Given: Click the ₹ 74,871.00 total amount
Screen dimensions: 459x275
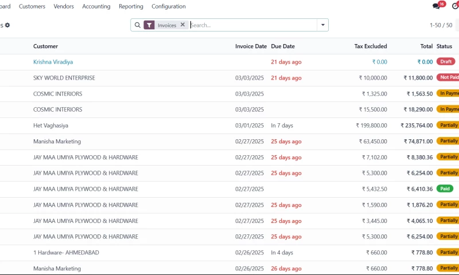Looking at the screenshot, I should click(418, 142).
